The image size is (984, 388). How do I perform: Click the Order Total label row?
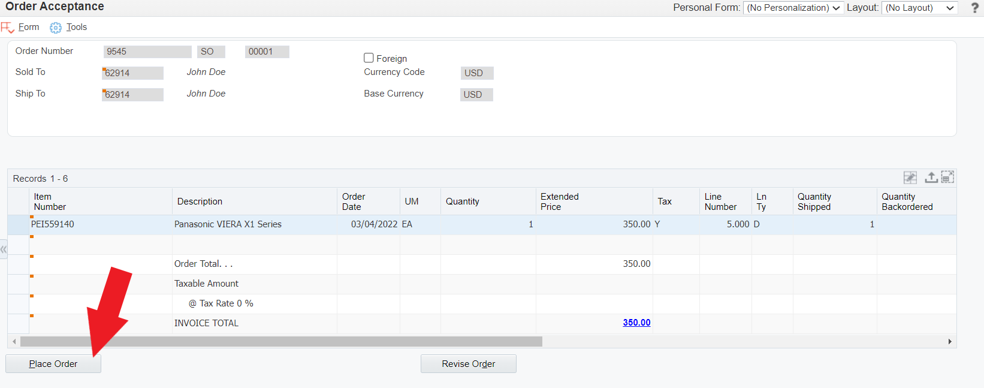[x=204, y=264]
